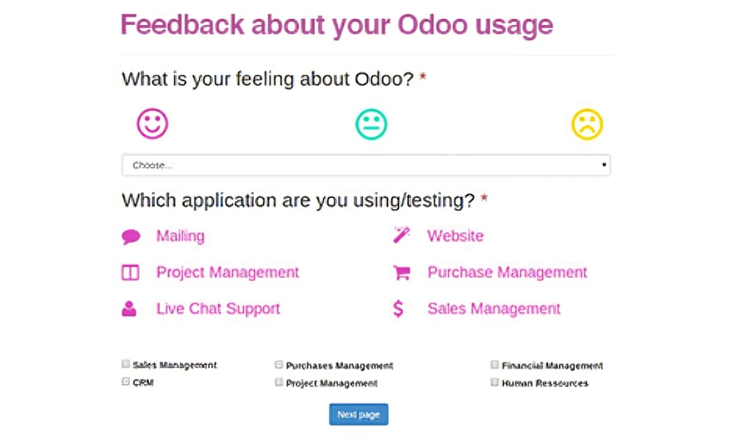
Task: Click the Purchase Management shopping cart icon
Action: click(x=402, y=272)
